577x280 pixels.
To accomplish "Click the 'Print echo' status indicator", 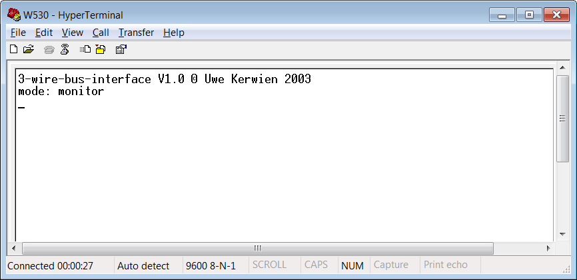I will click(446, 265).
